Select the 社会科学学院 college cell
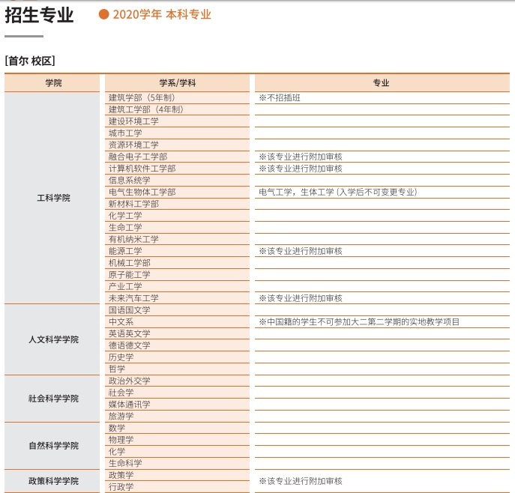 click(x=52, y=399)
